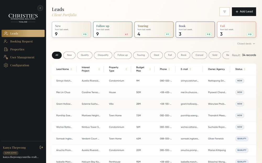Click the User Management sidebar icon
Image resolution: width=262 pixels, height=163 pixels.
[x=6, y=57]
